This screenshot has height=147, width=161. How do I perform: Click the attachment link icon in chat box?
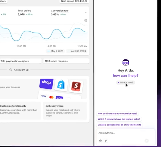[106, 141]
